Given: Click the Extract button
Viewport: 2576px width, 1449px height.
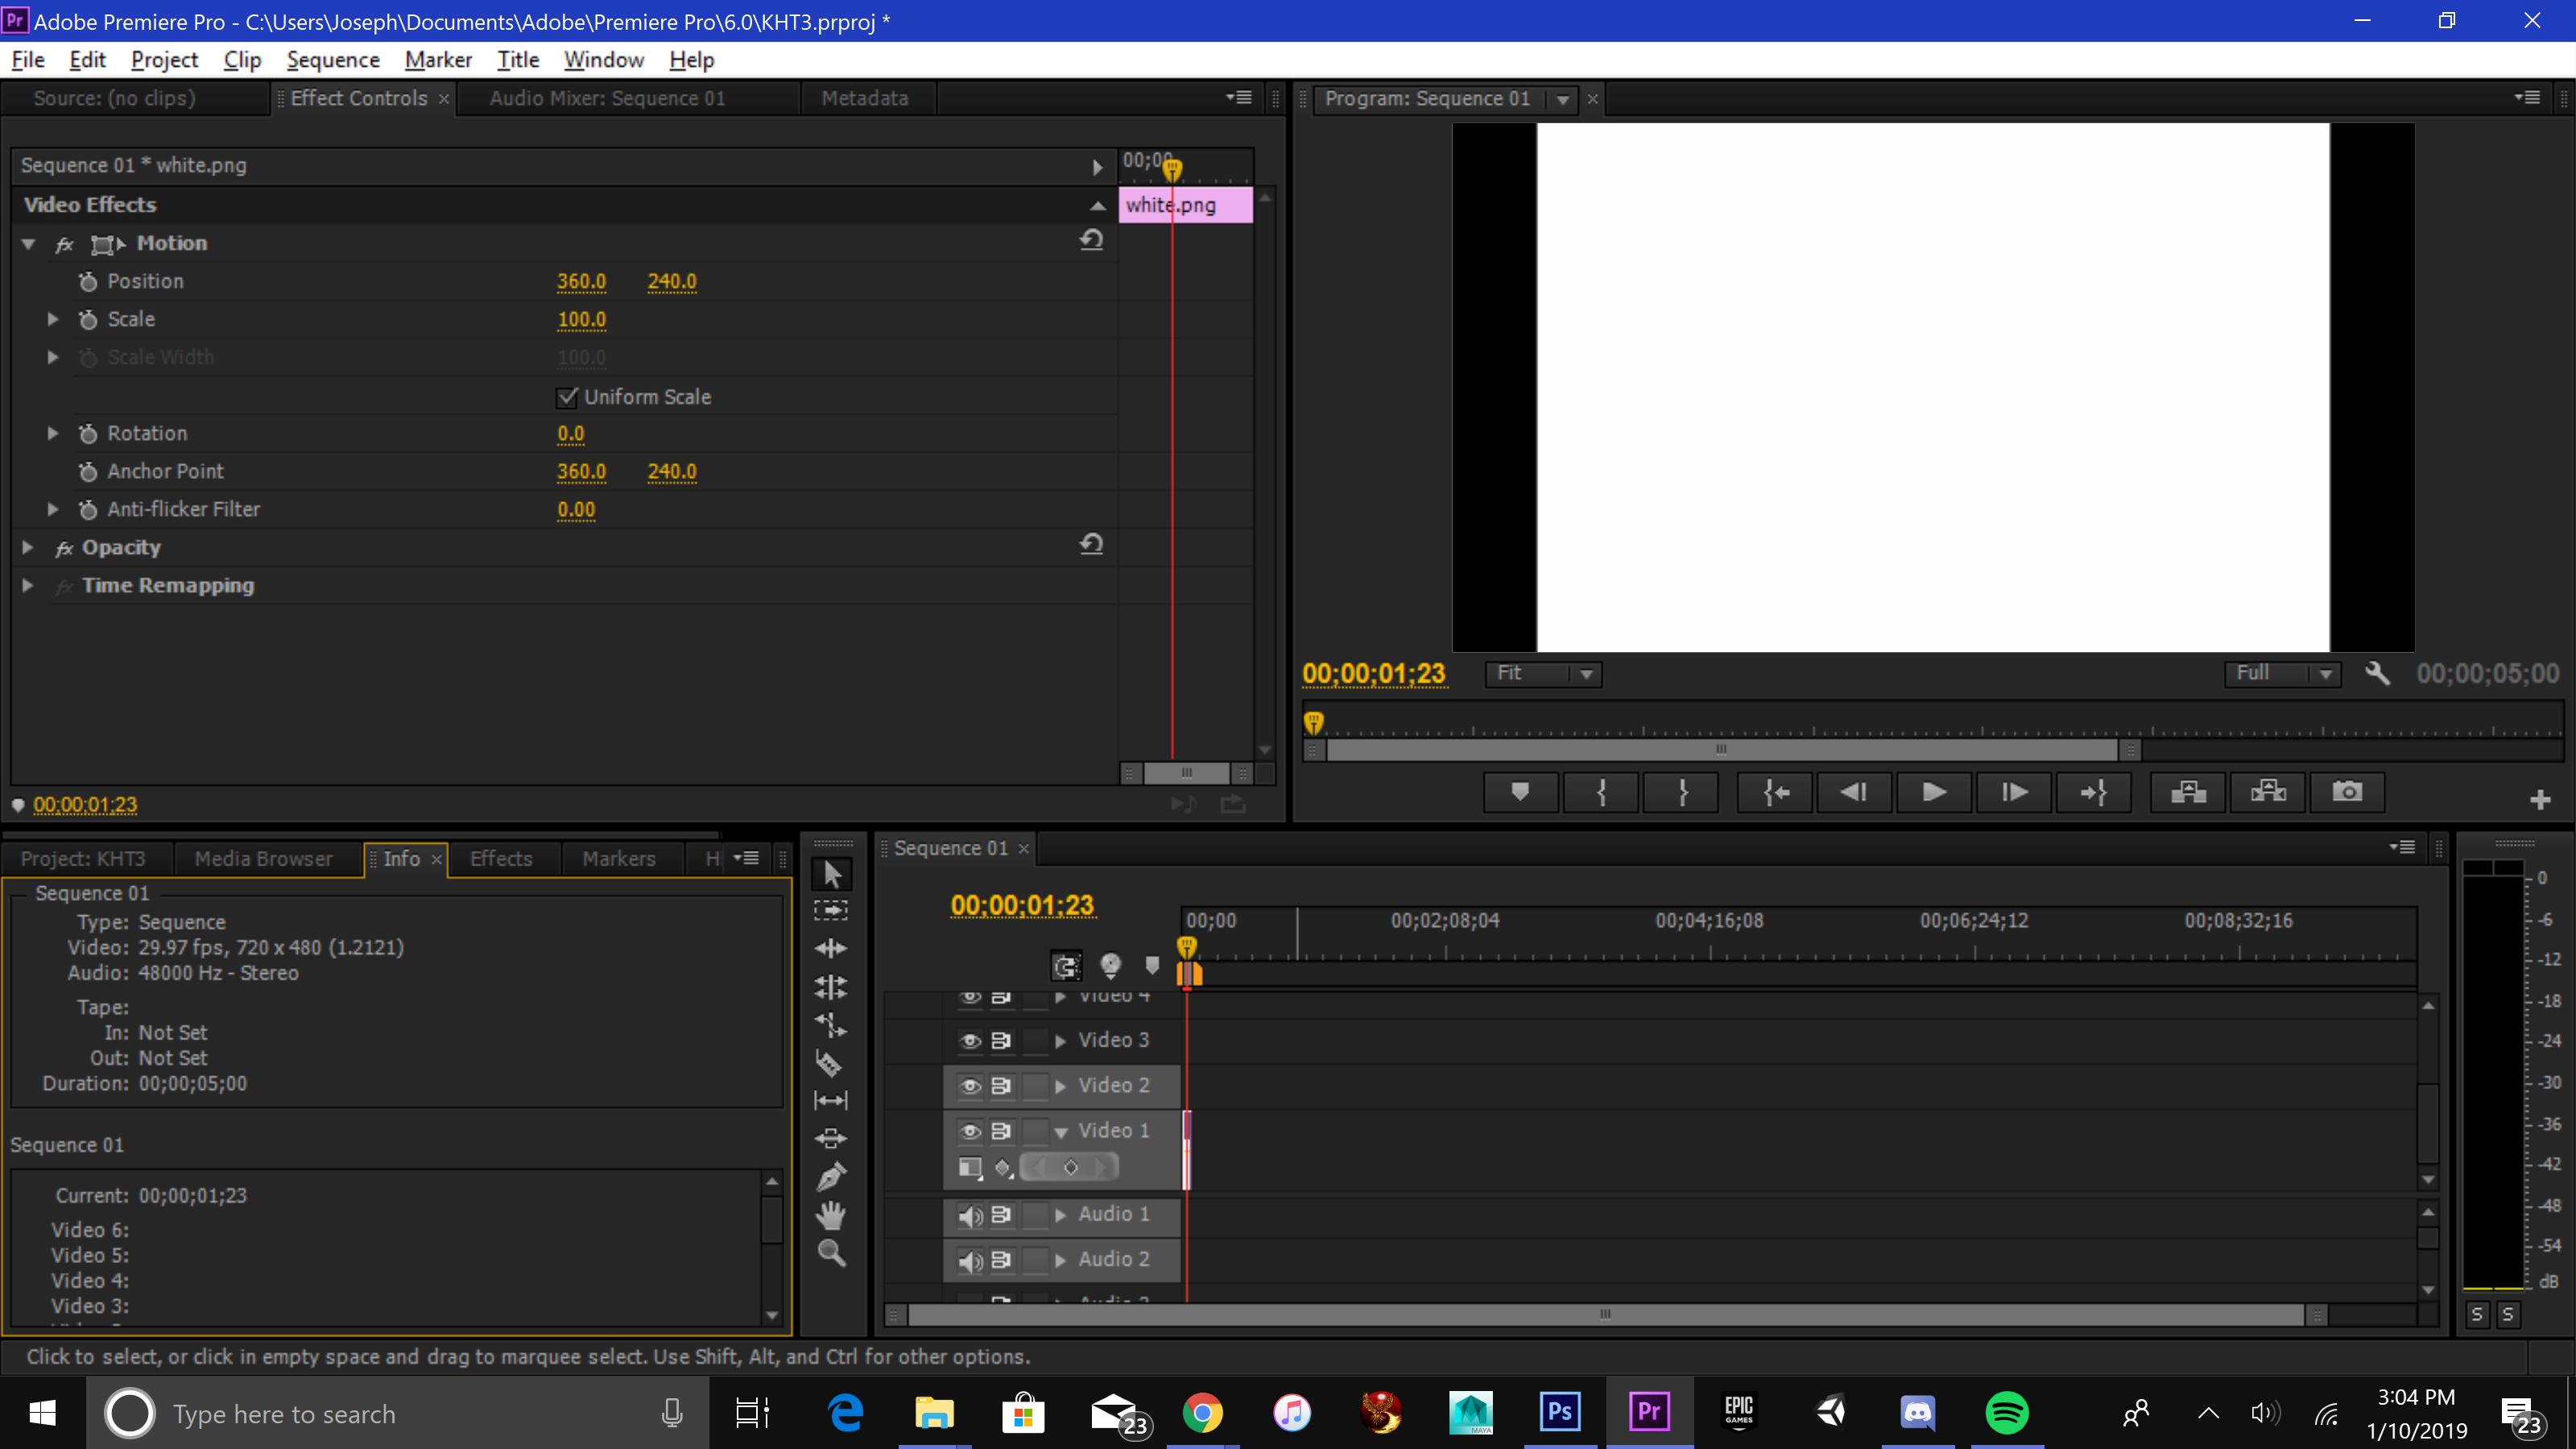Looking at the screenshot, I should pos(2268,792).
